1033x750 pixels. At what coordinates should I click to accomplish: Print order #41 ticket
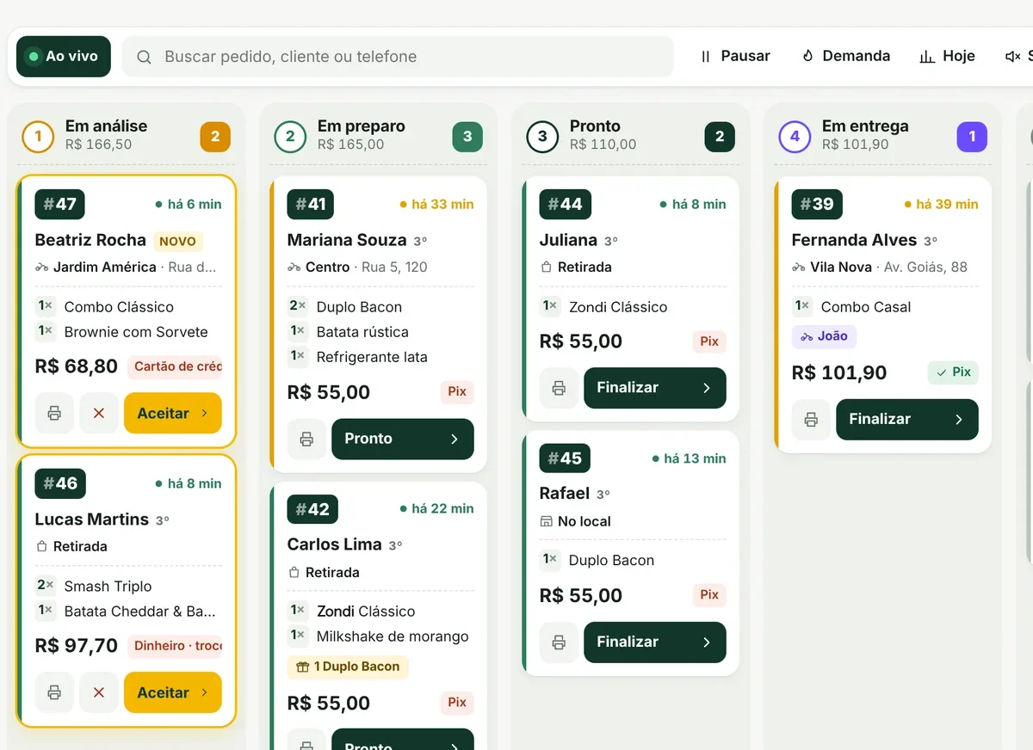click(306, 439)
